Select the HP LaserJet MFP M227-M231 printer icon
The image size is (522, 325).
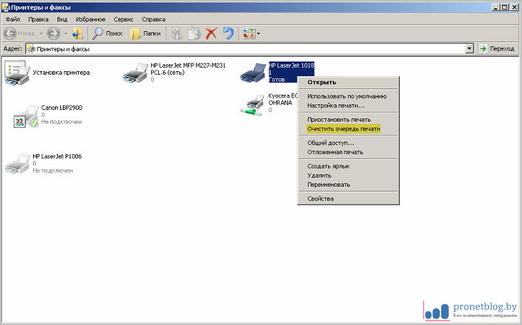coord(135,73)
